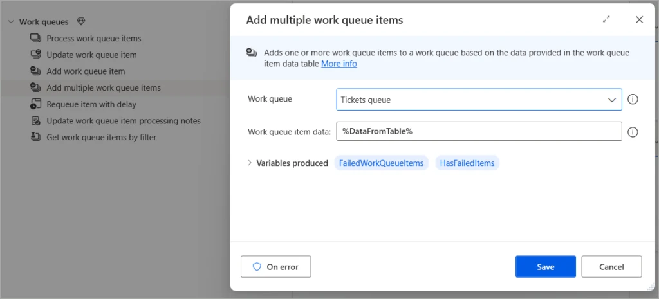Click the Requeue item with delay icon

pyautogui.click(x=35, y=104)
